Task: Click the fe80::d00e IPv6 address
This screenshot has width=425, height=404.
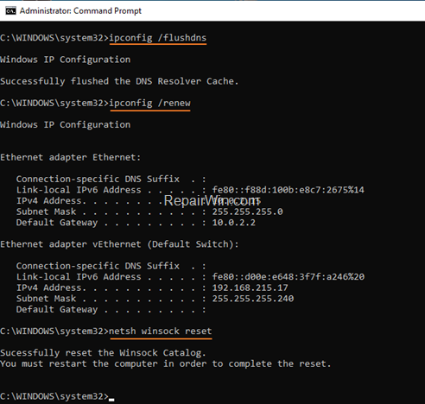Action: 289,277
